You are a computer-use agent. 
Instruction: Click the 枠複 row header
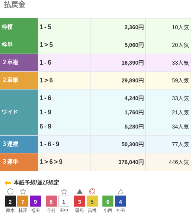[x=19, y=27]
